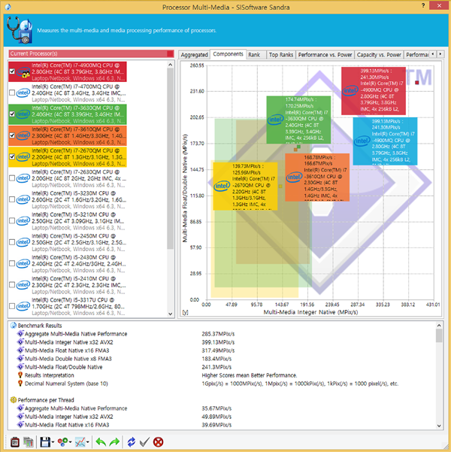Click the Intel logo beside Core i7-2630QM
Image resolution: width=451 pixels, height=452 pixels.
coord(23,178)
